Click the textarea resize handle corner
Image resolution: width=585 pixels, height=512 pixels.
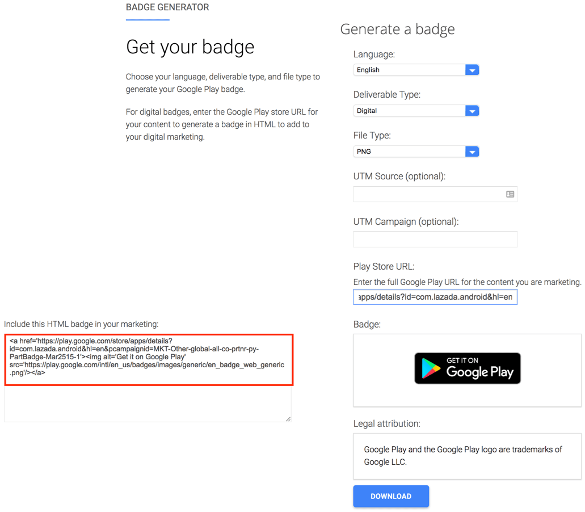[288, 418]
